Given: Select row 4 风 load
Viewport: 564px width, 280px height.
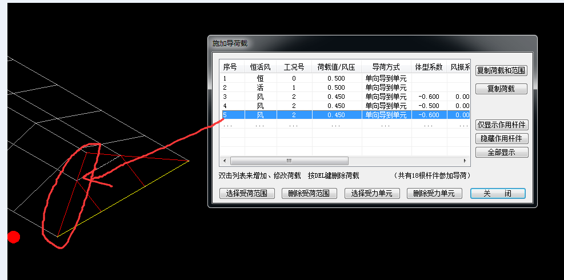Looking at the screenshot, I should coord(345,106).
